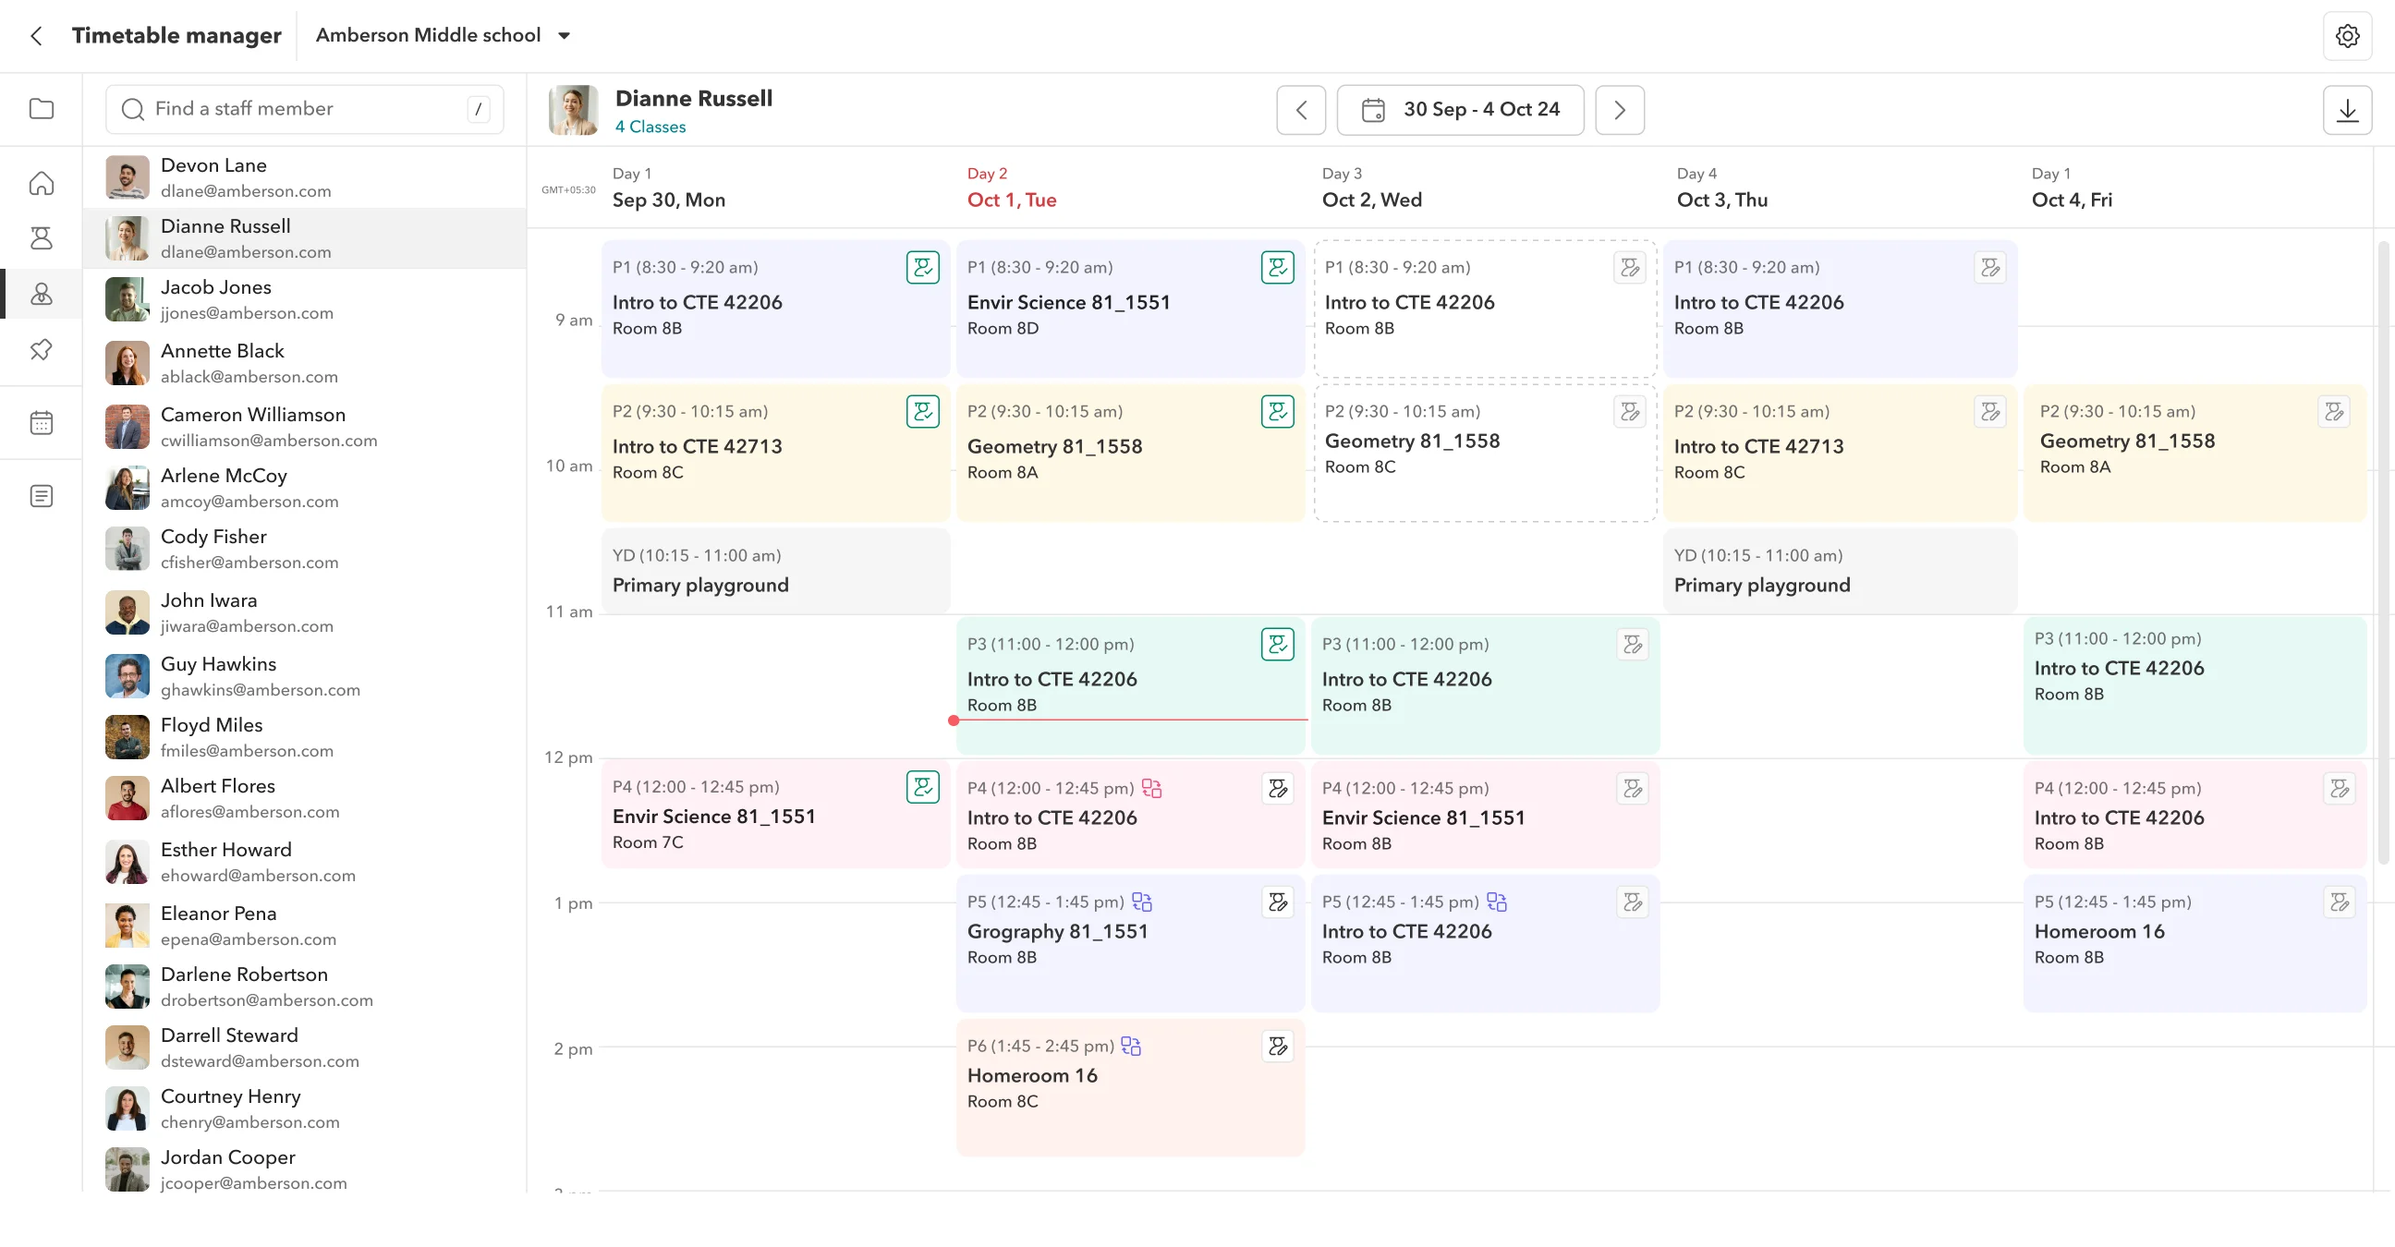Open the student badge icon below home
This screenshot has width=2395, height=1247.
[x=41, y=238]
